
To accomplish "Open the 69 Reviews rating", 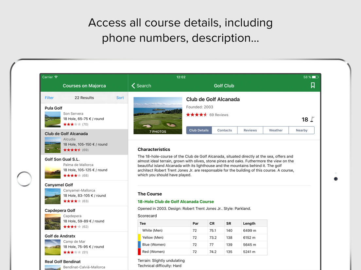I will point(207,115).
